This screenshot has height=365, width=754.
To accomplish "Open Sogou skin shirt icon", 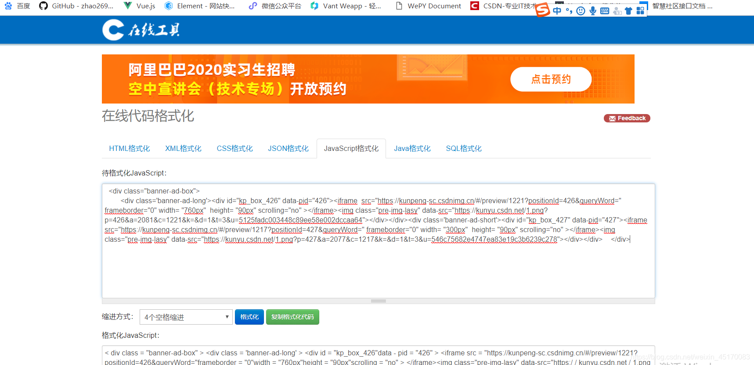I will 628,11.
